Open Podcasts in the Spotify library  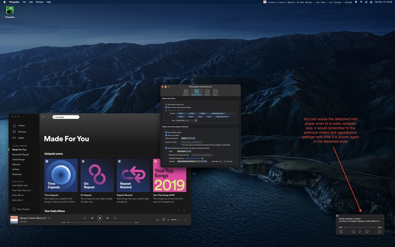click(17, 174)
